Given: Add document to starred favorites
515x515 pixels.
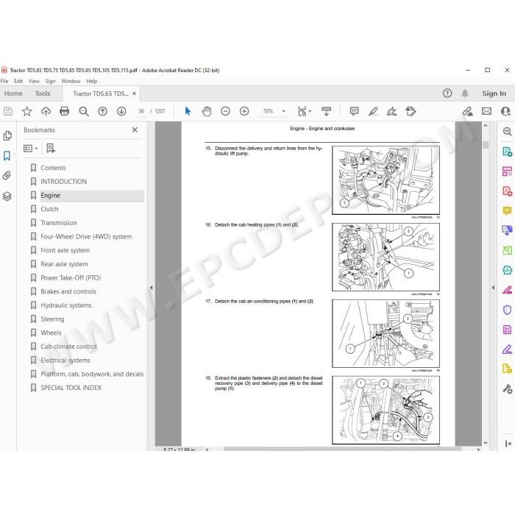Looking at the screenshot, I should click(27, 111).
